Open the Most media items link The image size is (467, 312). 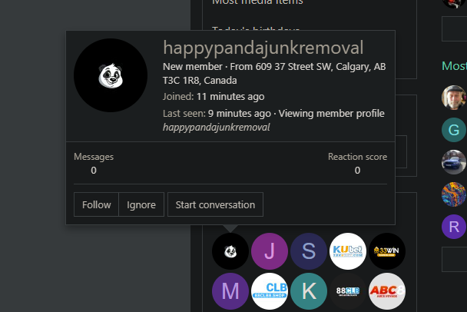[x=257, y=2]
